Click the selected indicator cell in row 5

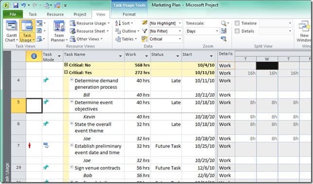click(34, 106)
